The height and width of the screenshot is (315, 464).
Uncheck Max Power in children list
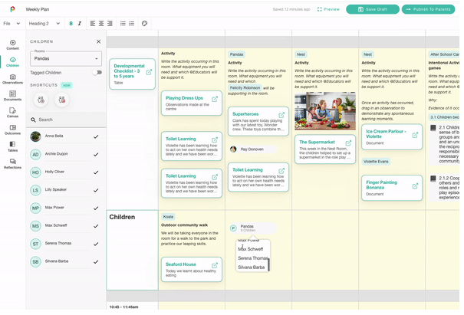[x=96, y=208]
